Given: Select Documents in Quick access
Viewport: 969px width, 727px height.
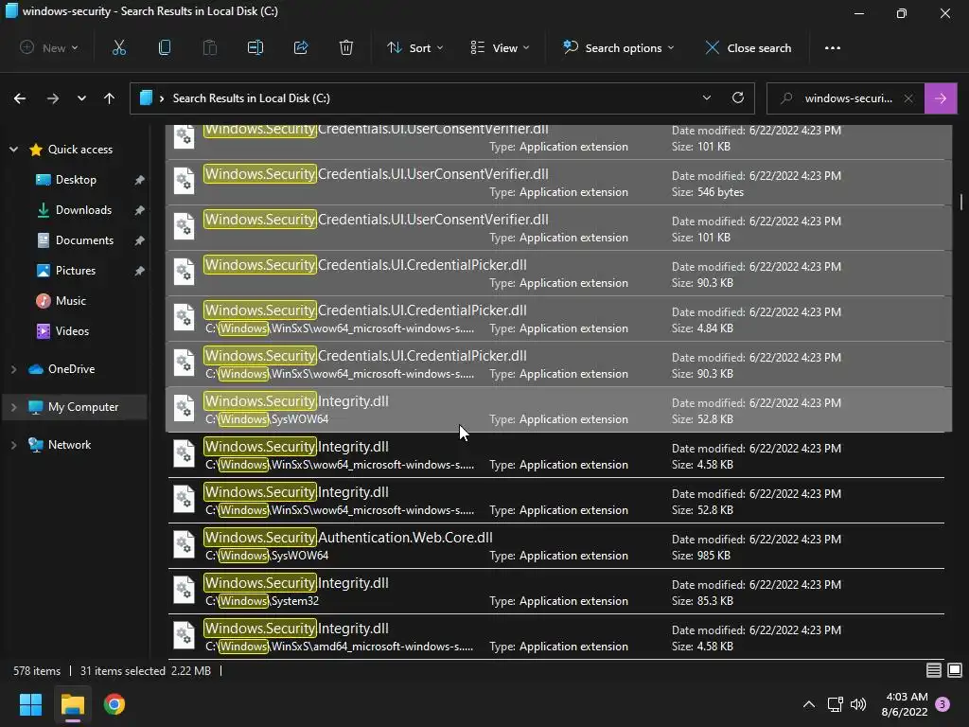Looking at the screenshot, I should pyautogui.click(x=84, y=240).
